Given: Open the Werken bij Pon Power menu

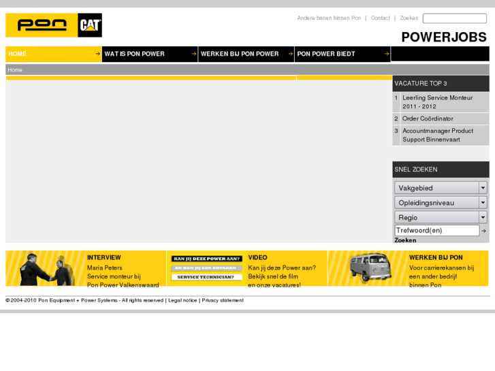Looking at the screenshot, I should click(x=246, y=54).
